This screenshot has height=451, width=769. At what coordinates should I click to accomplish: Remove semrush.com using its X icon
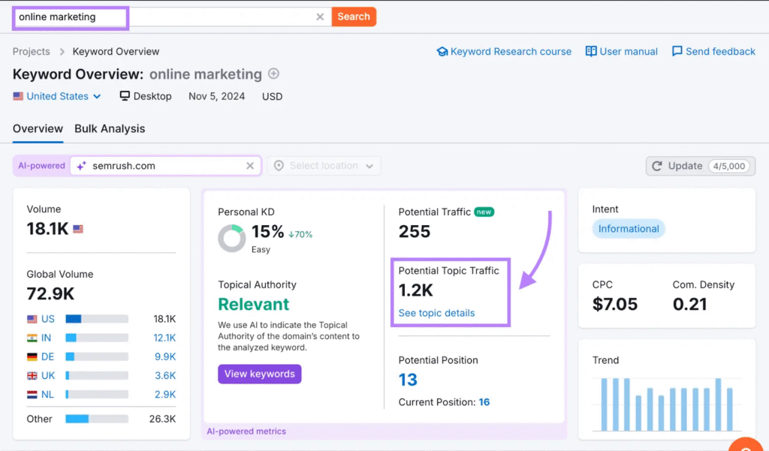tap(250, 166)
